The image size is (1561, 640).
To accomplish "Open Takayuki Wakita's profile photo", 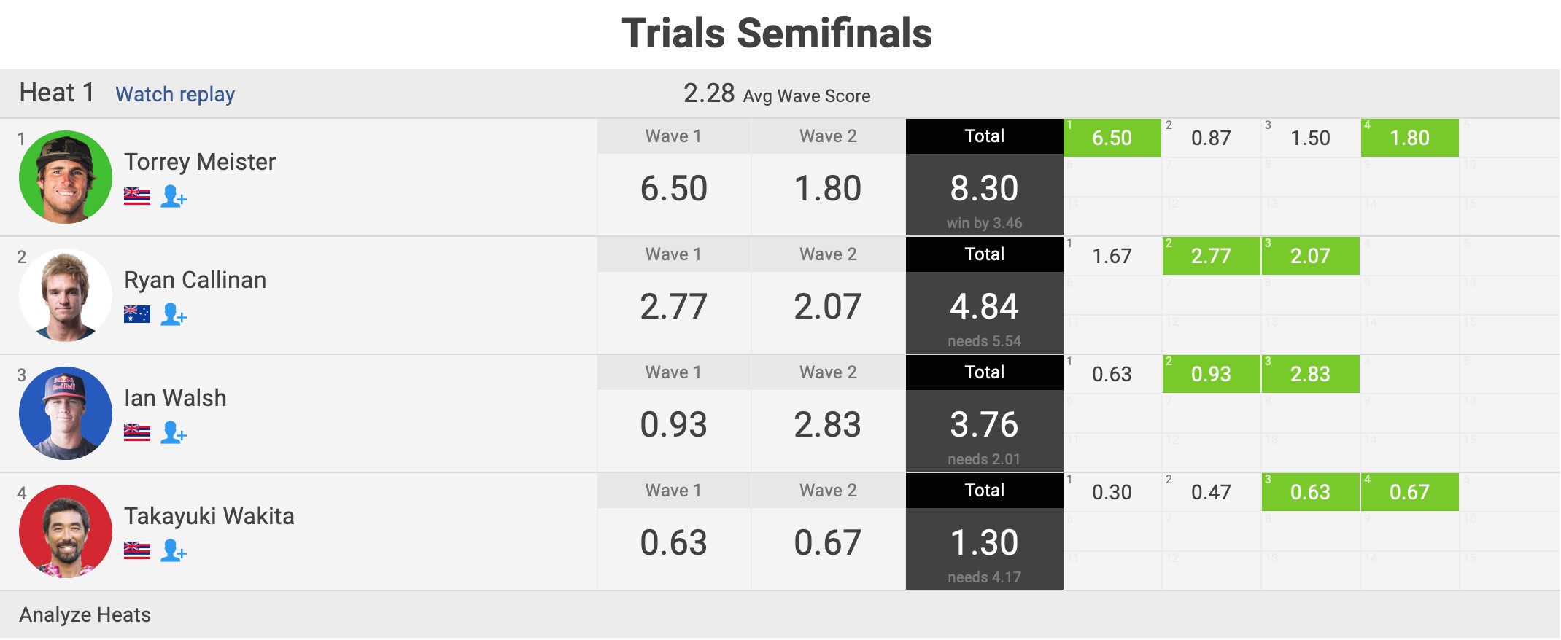I will coord(66,531).
